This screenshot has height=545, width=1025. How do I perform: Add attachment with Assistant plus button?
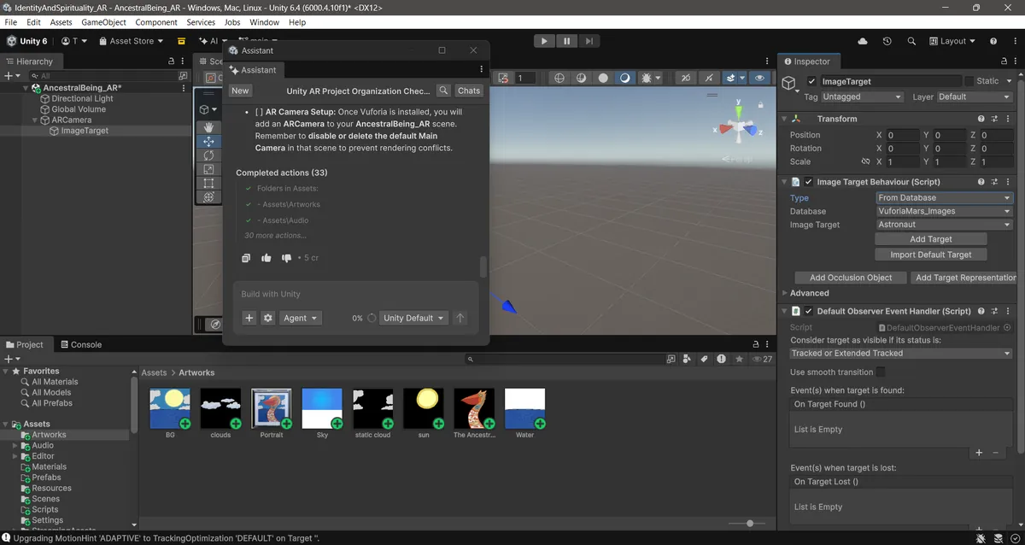(249, 318)
